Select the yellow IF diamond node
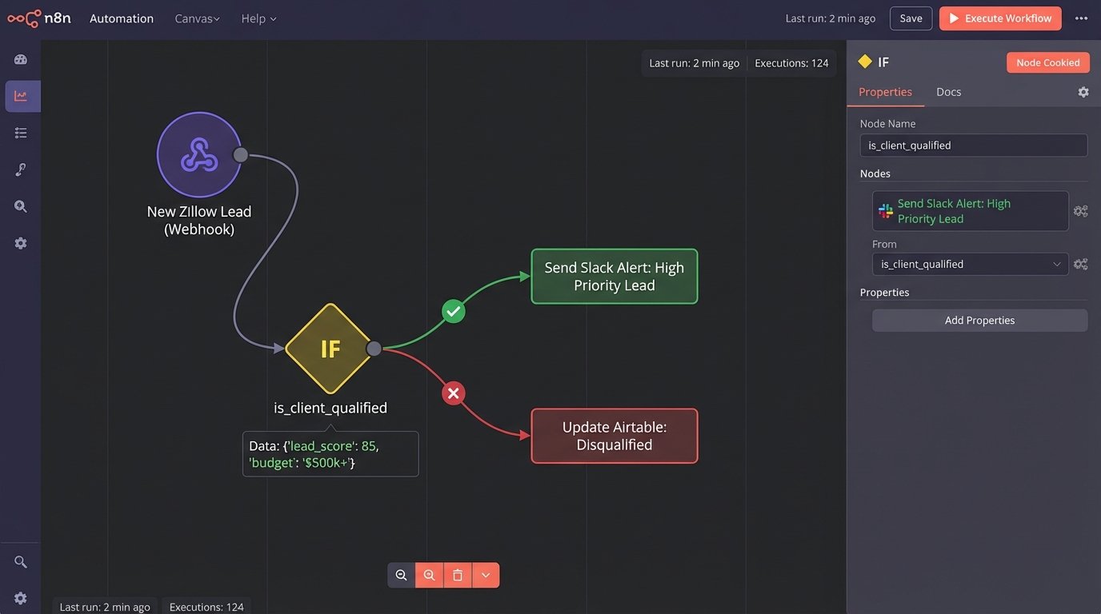This screenshot has width=1101, height=614. tap(329, 349)
